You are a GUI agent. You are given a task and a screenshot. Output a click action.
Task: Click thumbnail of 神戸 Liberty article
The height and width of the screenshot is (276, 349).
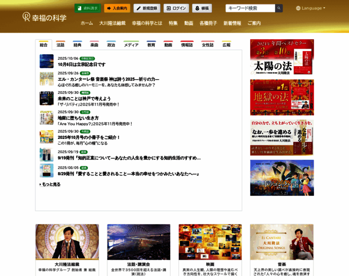(46, 98)
